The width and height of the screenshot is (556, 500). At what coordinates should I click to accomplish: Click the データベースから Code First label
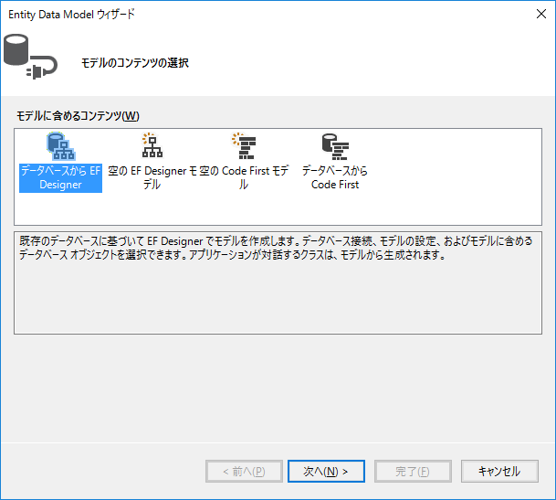[x=335, y=178]
